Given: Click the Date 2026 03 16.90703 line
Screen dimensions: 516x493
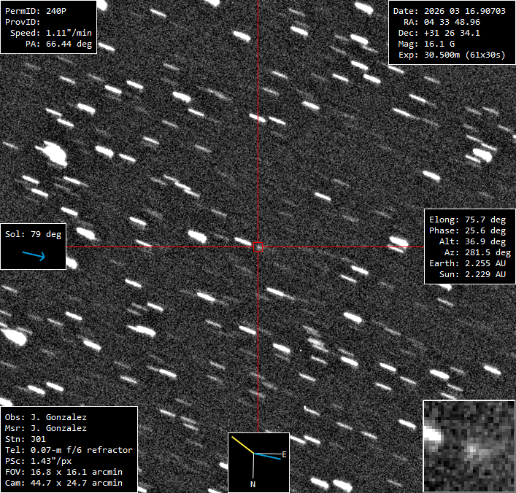Looking at the screenshot, I should tap(448, 11).
